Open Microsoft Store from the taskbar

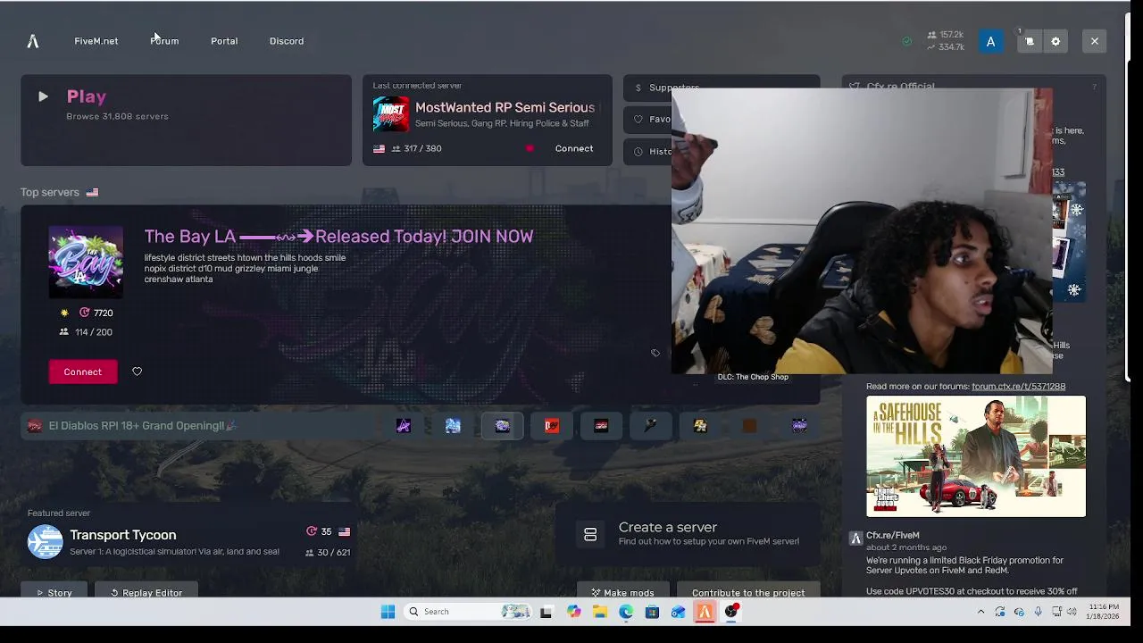652,612
